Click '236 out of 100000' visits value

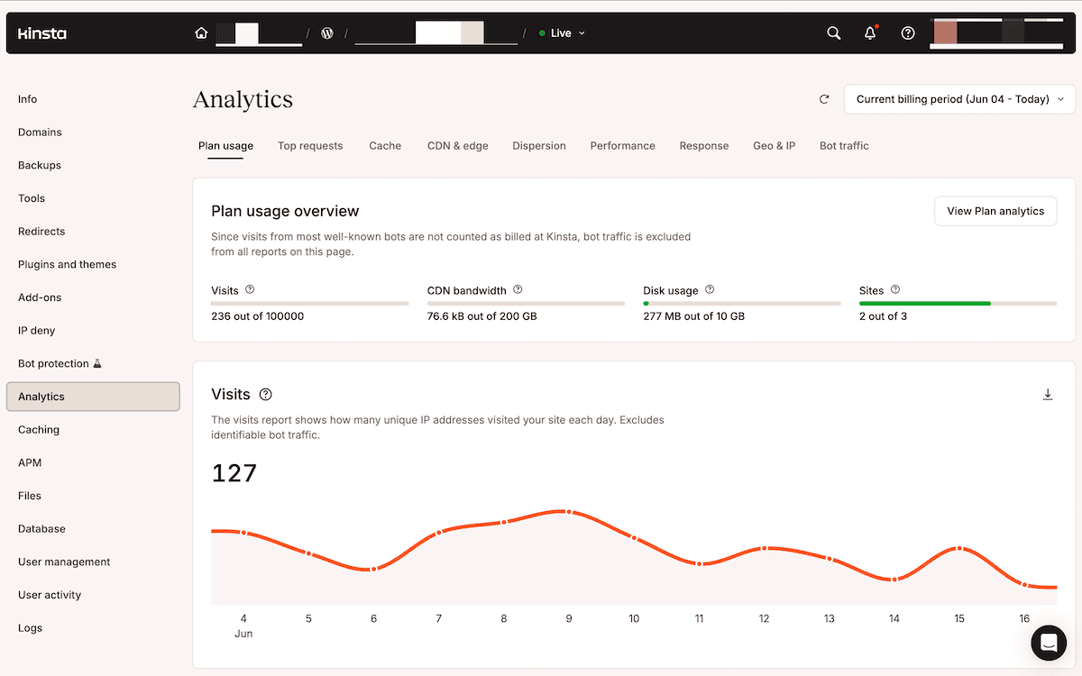tap(257, 316)
